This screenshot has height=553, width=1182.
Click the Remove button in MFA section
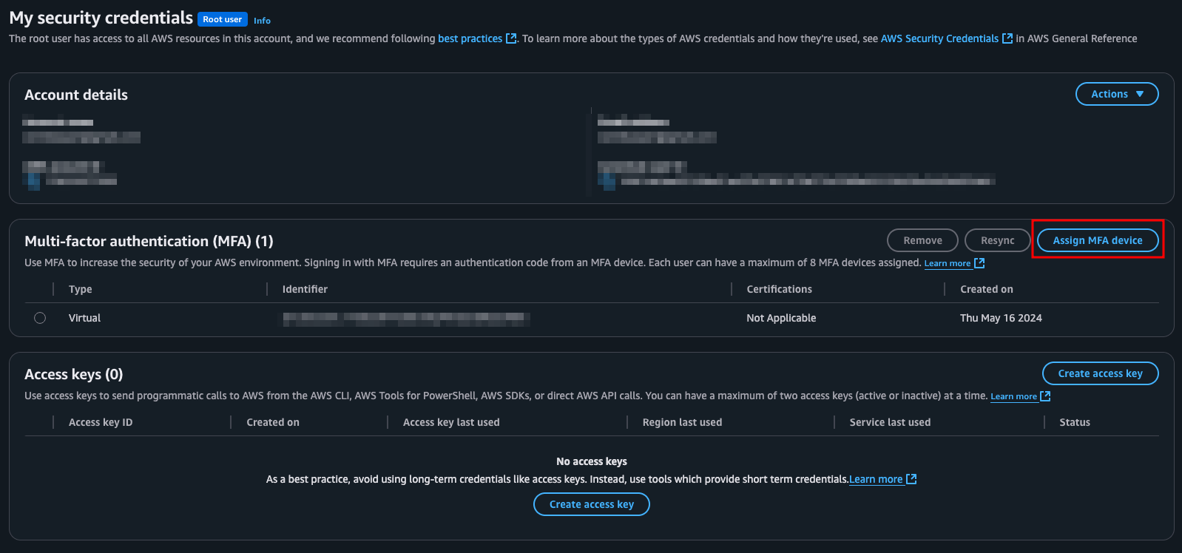tap(922, 240)
